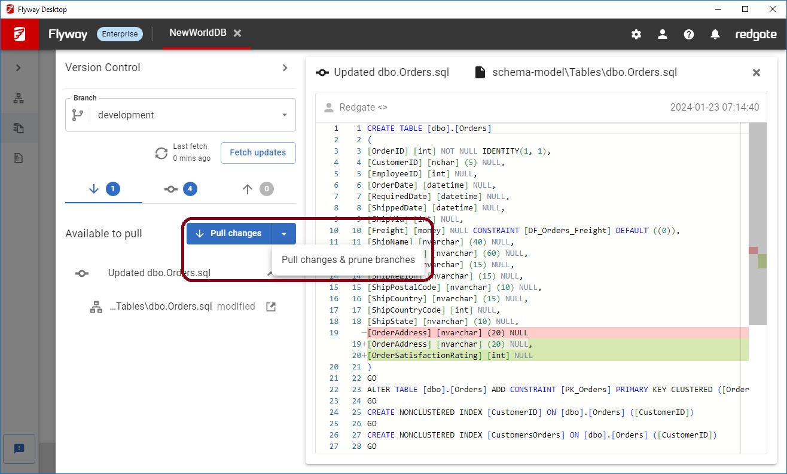
Task: Click the user account icon
Action: (x=662, y=34)
